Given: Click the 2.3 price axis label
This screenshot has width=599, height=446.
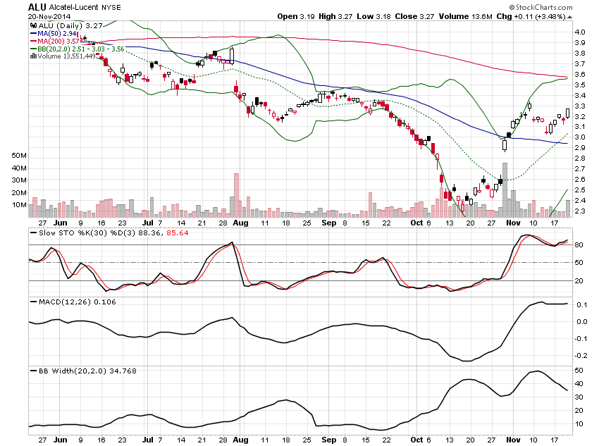Looking at the screenshot, I should click(580, 211).
